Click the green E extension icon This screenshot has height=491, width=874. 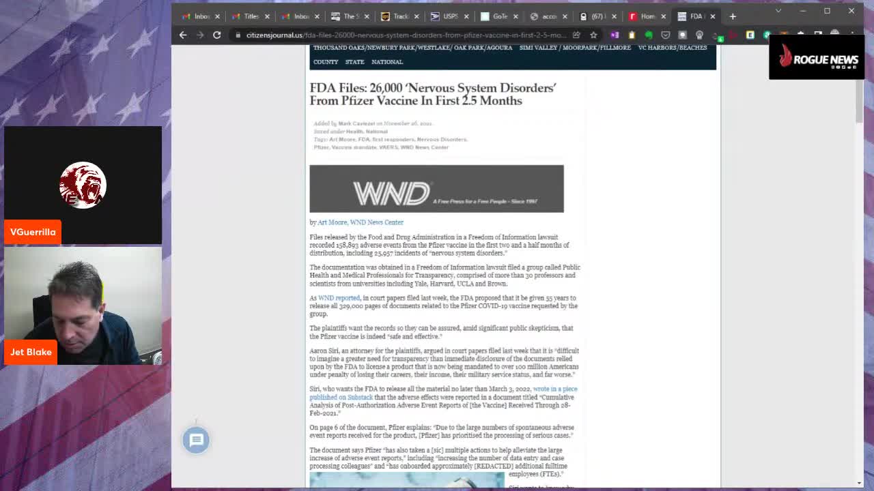coord(750,35)
